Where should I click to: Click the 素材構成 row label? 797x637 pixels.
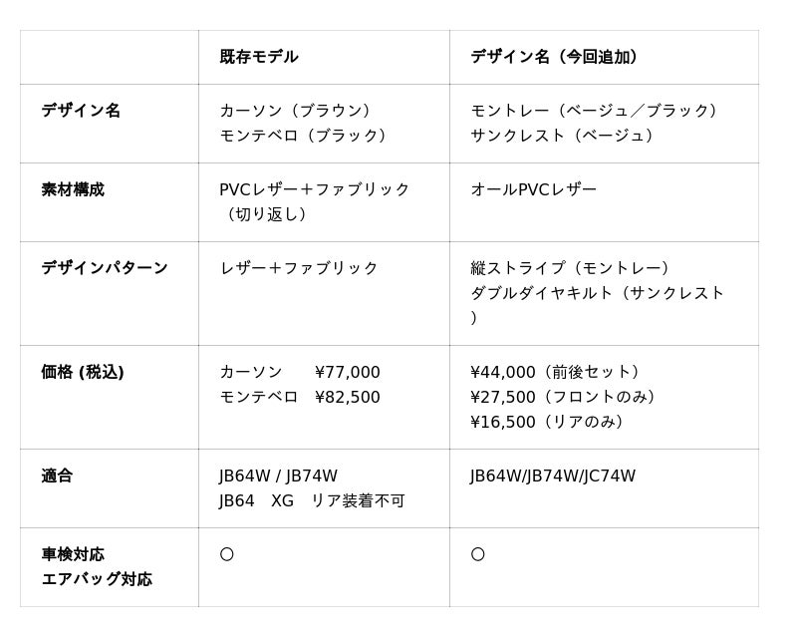click(73, 189)
